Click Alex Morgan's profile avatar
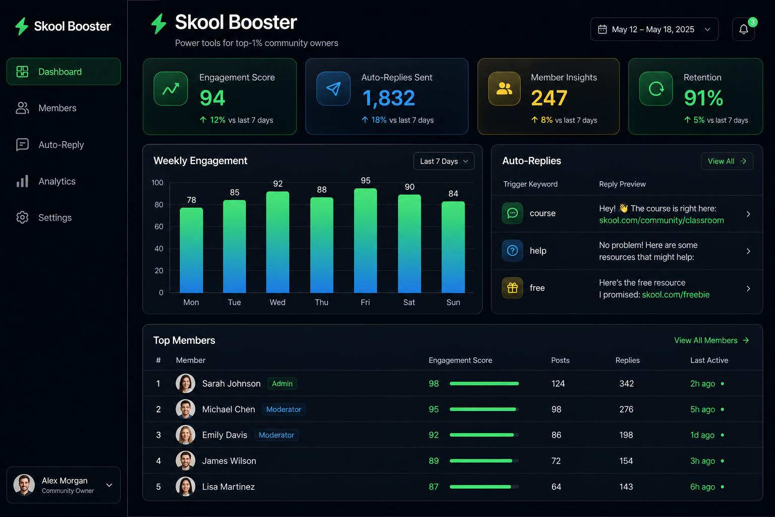 [x=24, y=485]
